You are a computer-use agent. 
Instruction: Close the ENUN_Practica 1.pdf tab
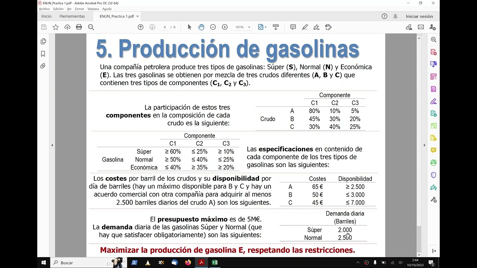click(138, 16)
